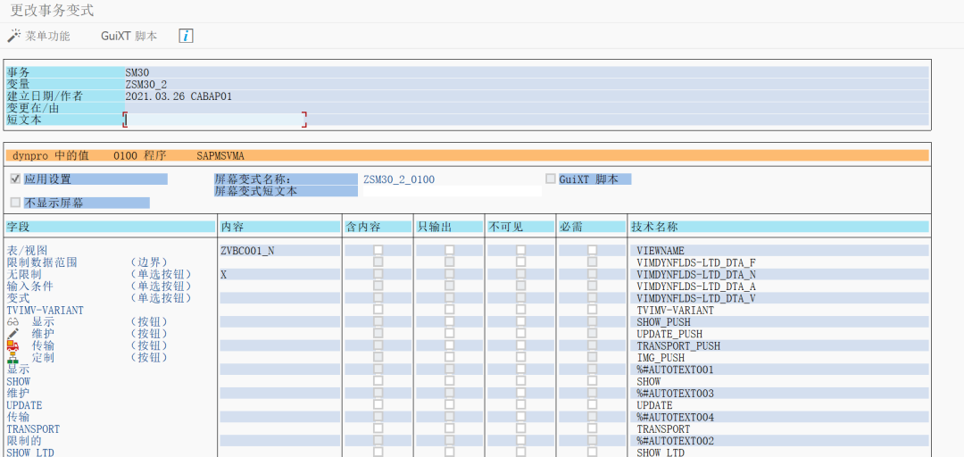964x457 pixels.
Task: Focus the 短文本 input field
Action: coord(214,120)
